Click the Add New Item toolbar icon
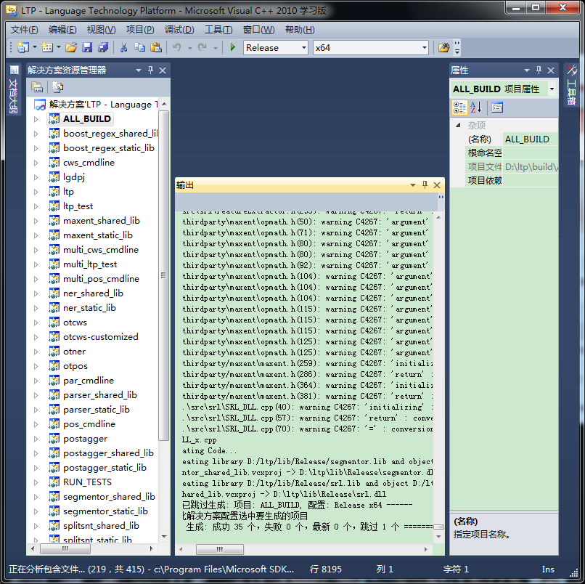Image resolution: width=585 pixels, height=584 pixels. (47, 47)
